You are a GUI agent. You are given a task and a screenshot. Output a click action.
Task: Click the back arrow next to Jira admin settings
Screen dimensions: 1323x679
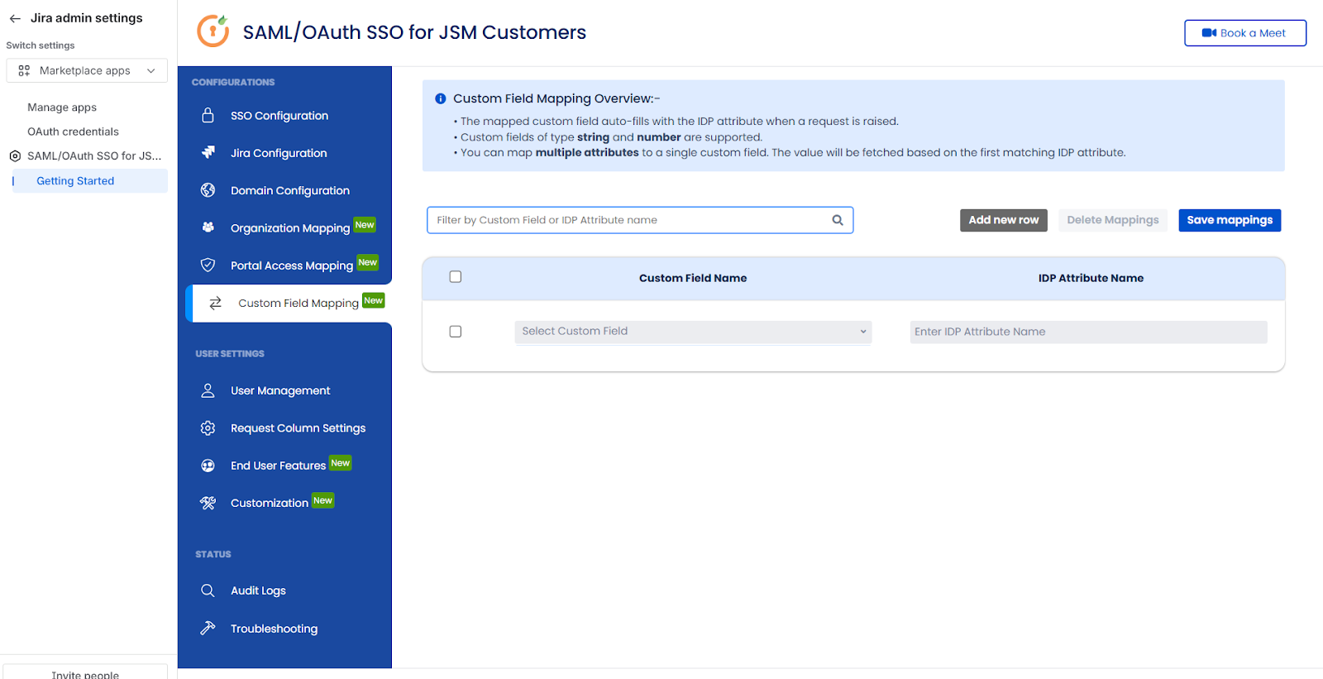[15, 18]
